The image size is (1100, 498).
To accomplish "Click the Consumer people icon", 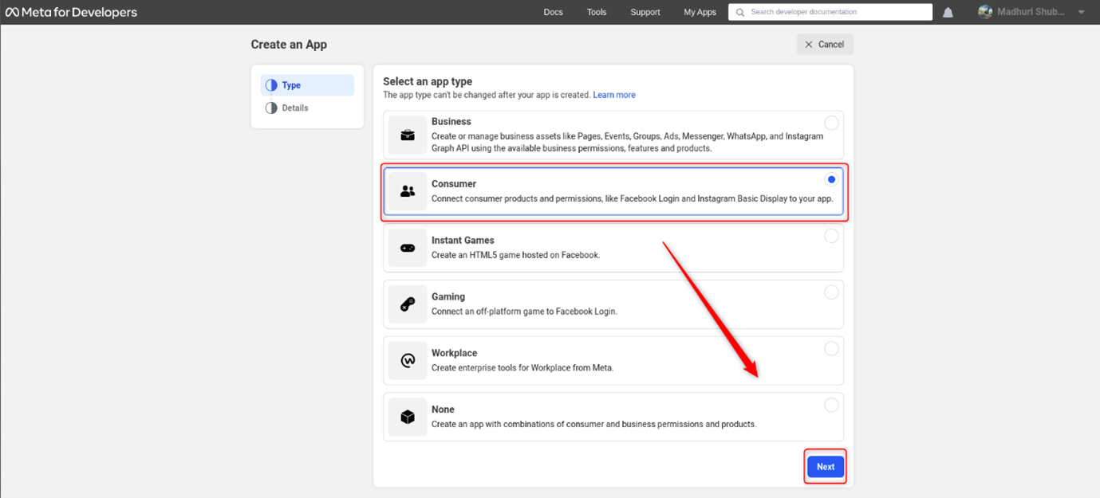I will [408, 191].
